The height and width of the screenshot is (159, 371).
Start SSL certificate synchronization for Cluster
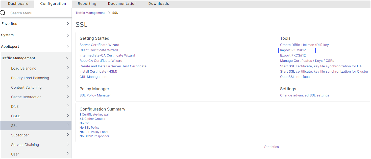[324, 71]
